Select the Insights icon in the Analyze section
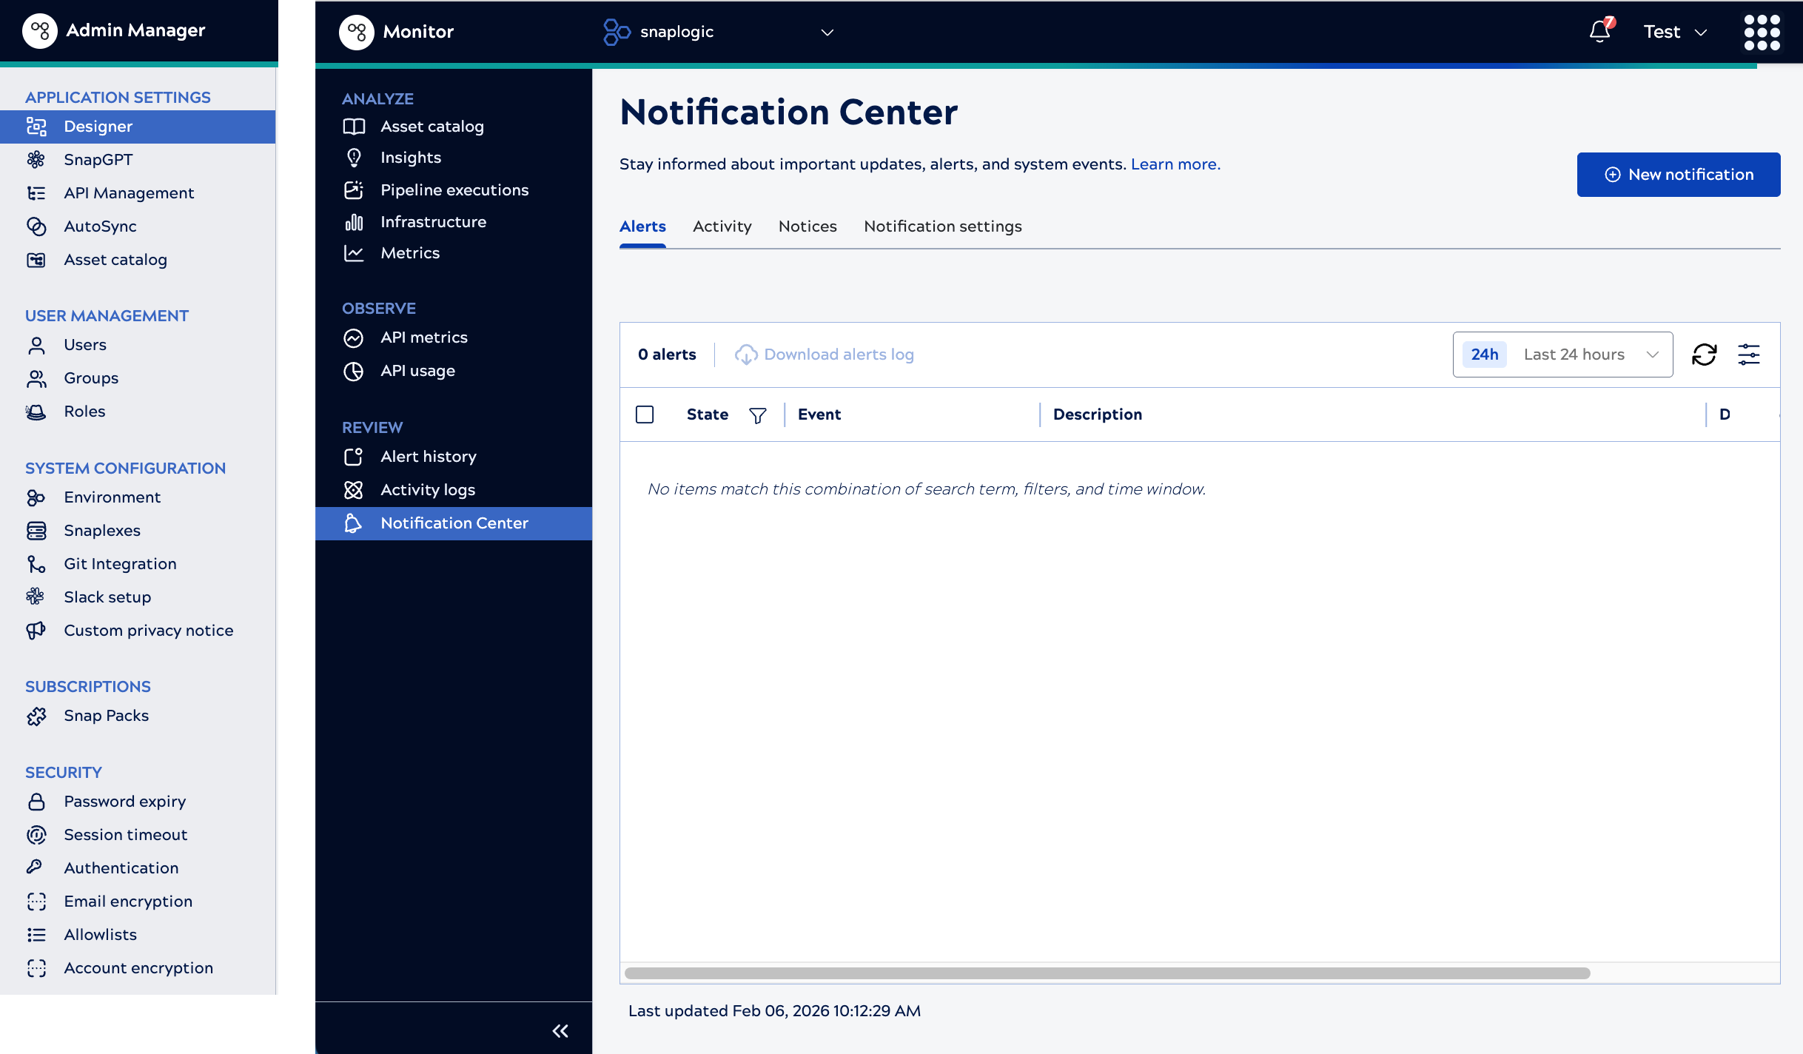Screen dimensions: 1803x1054 tap(355, 158)
